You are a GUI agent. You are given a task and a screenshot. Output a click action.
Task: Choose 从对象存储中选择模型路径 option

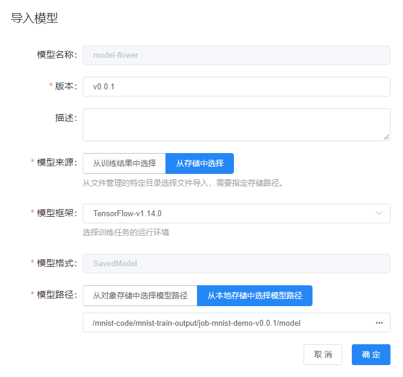click(x=140, y=295)
